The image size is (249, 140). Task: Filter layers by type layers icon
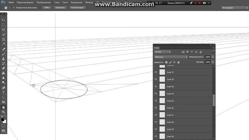coord(192,52)
